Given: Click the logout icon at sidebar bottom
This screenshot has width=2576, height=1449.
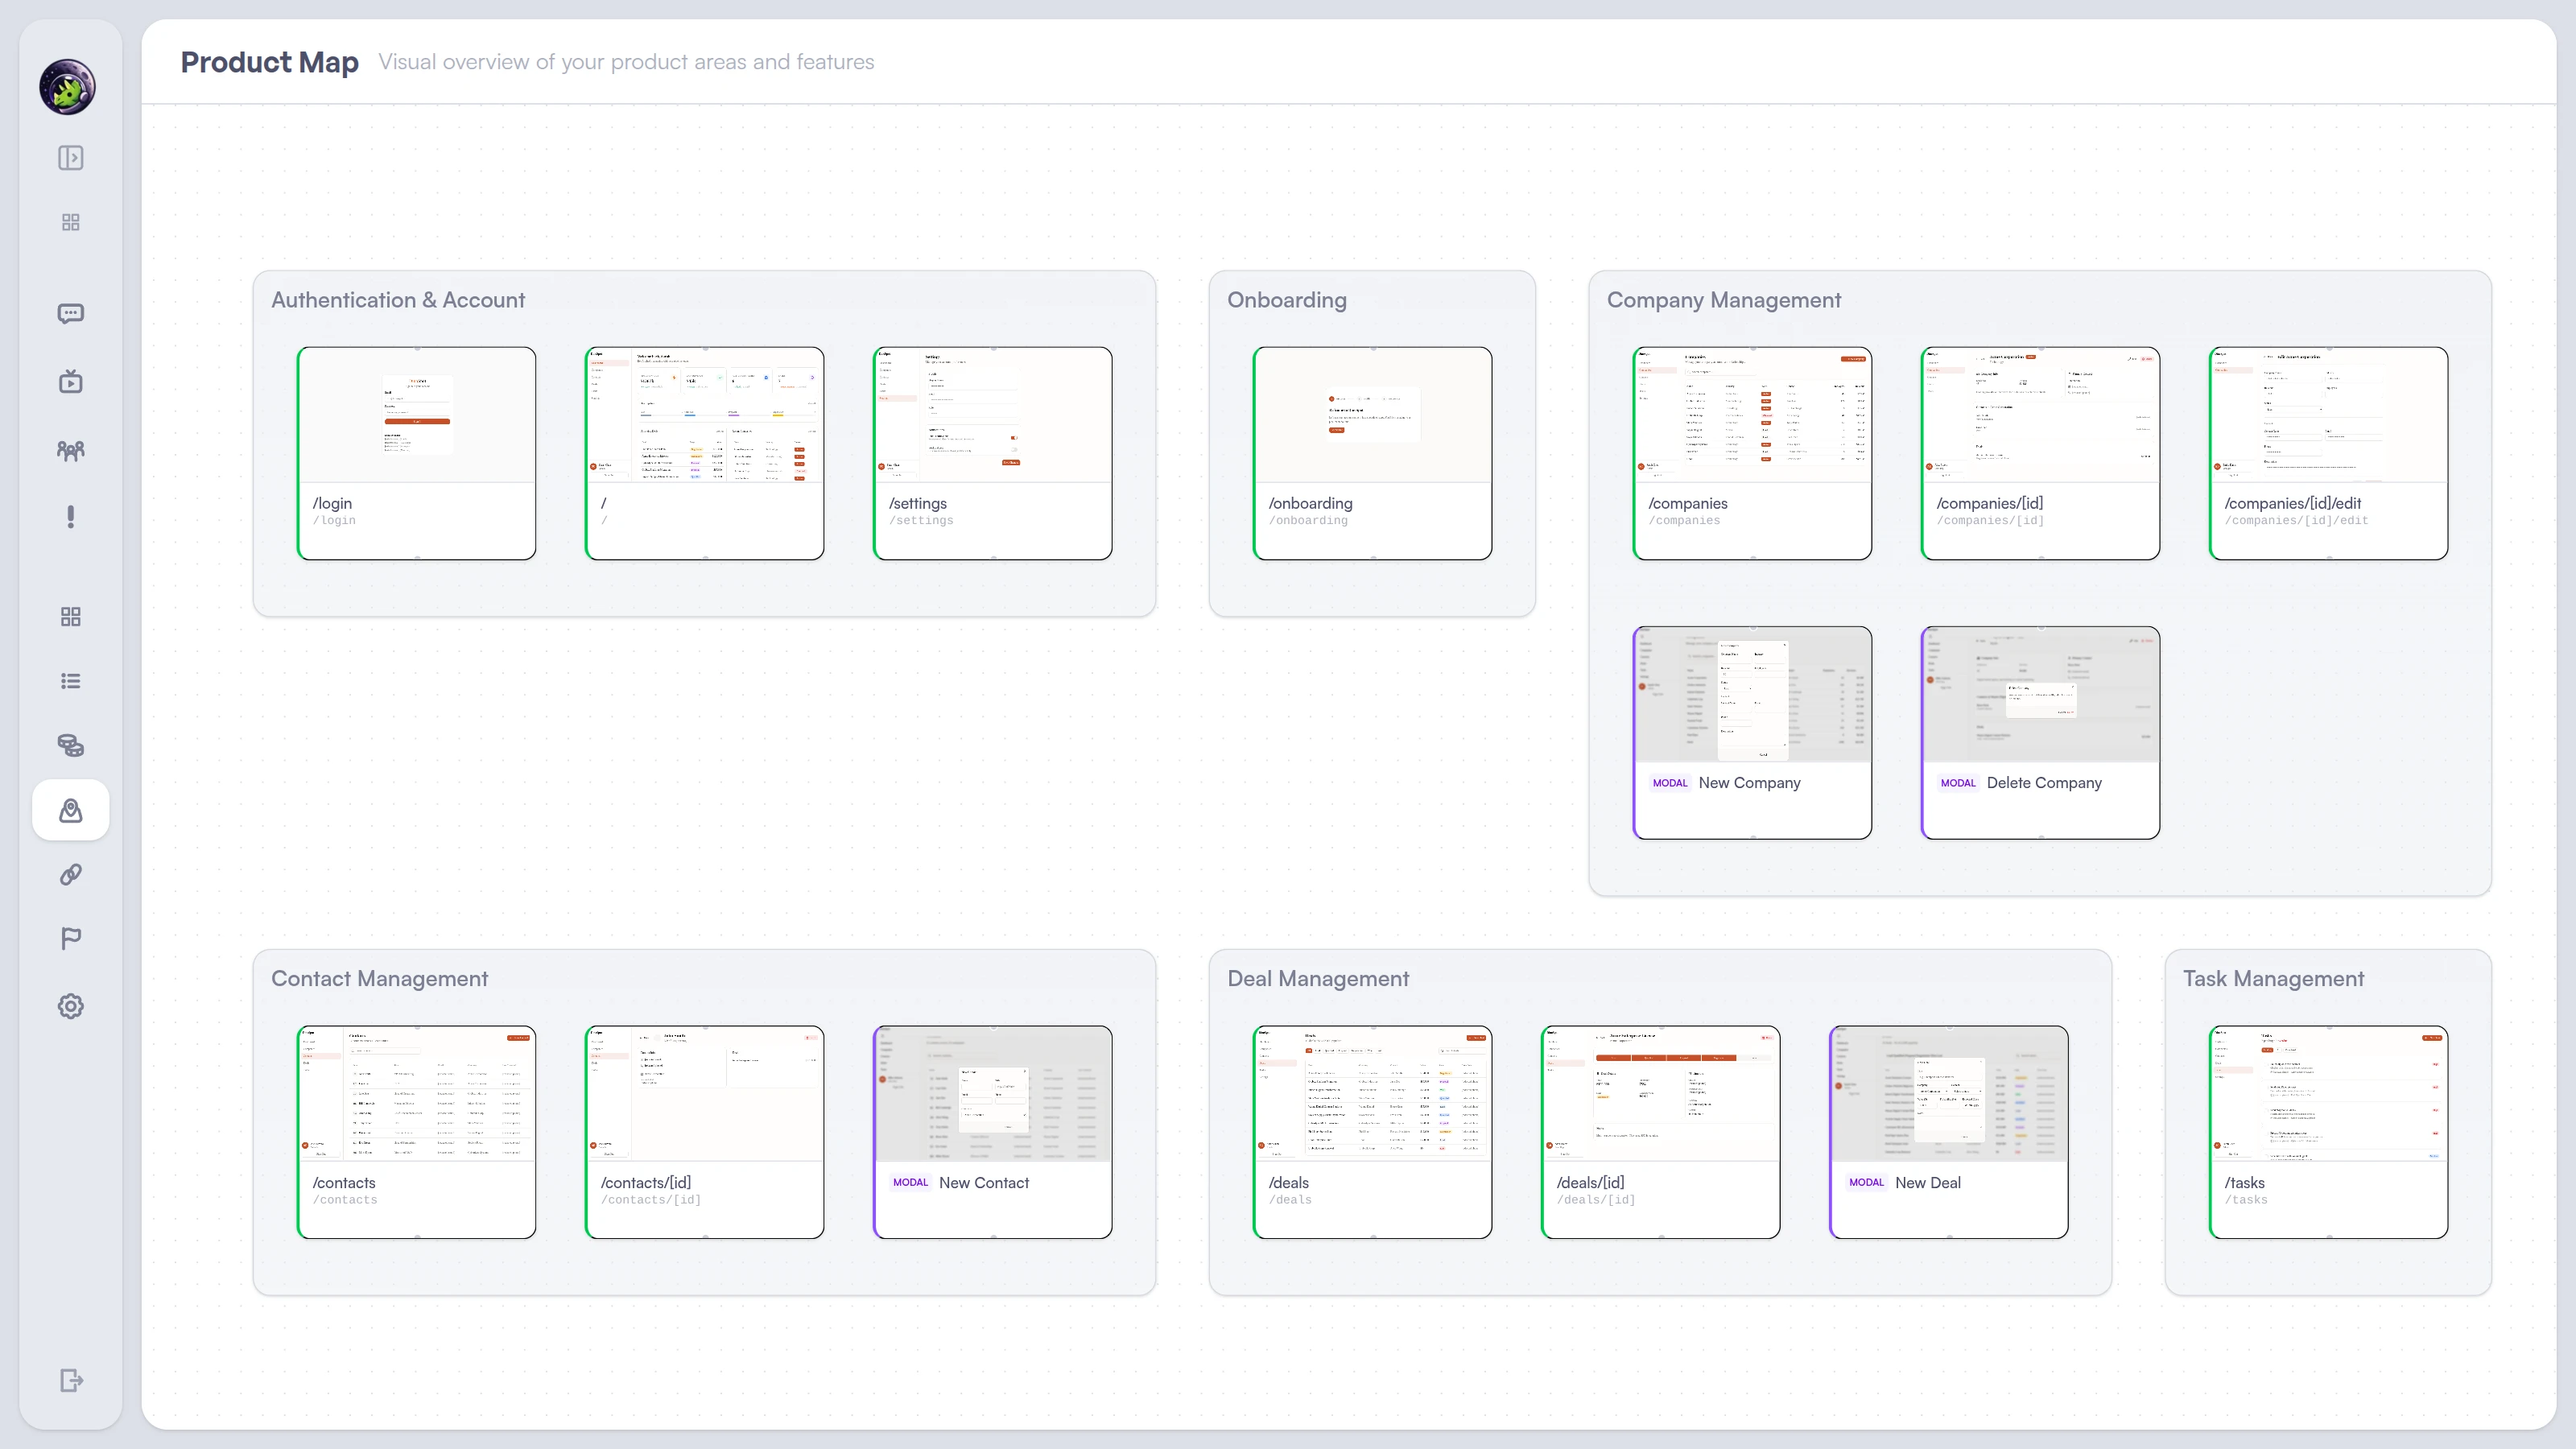Looking at the screenshot, I should pos(70,1381).
